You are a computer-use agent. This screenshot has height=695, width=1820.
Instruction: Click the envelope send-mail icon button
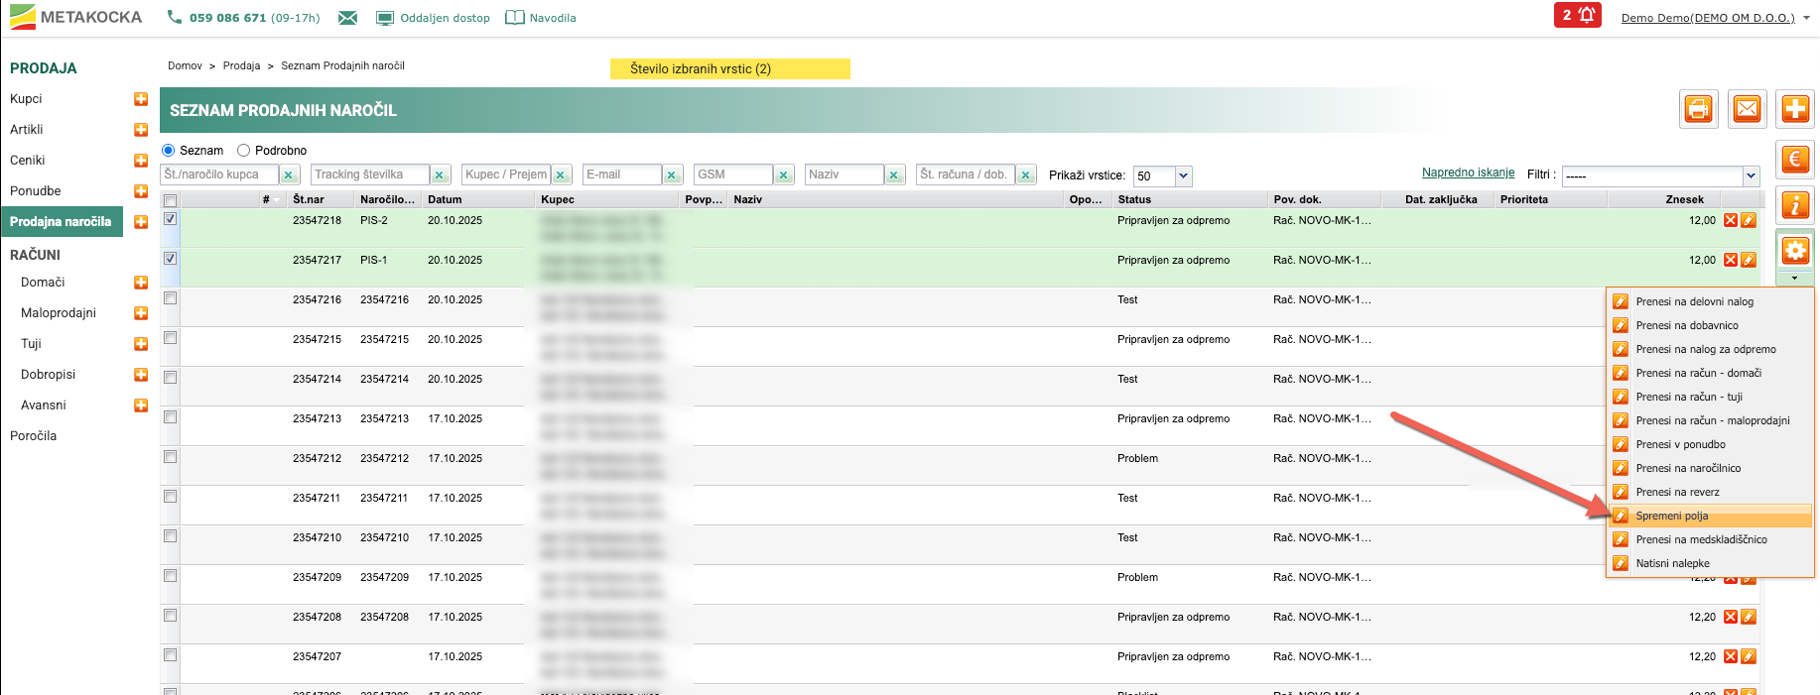point(1747,109)
